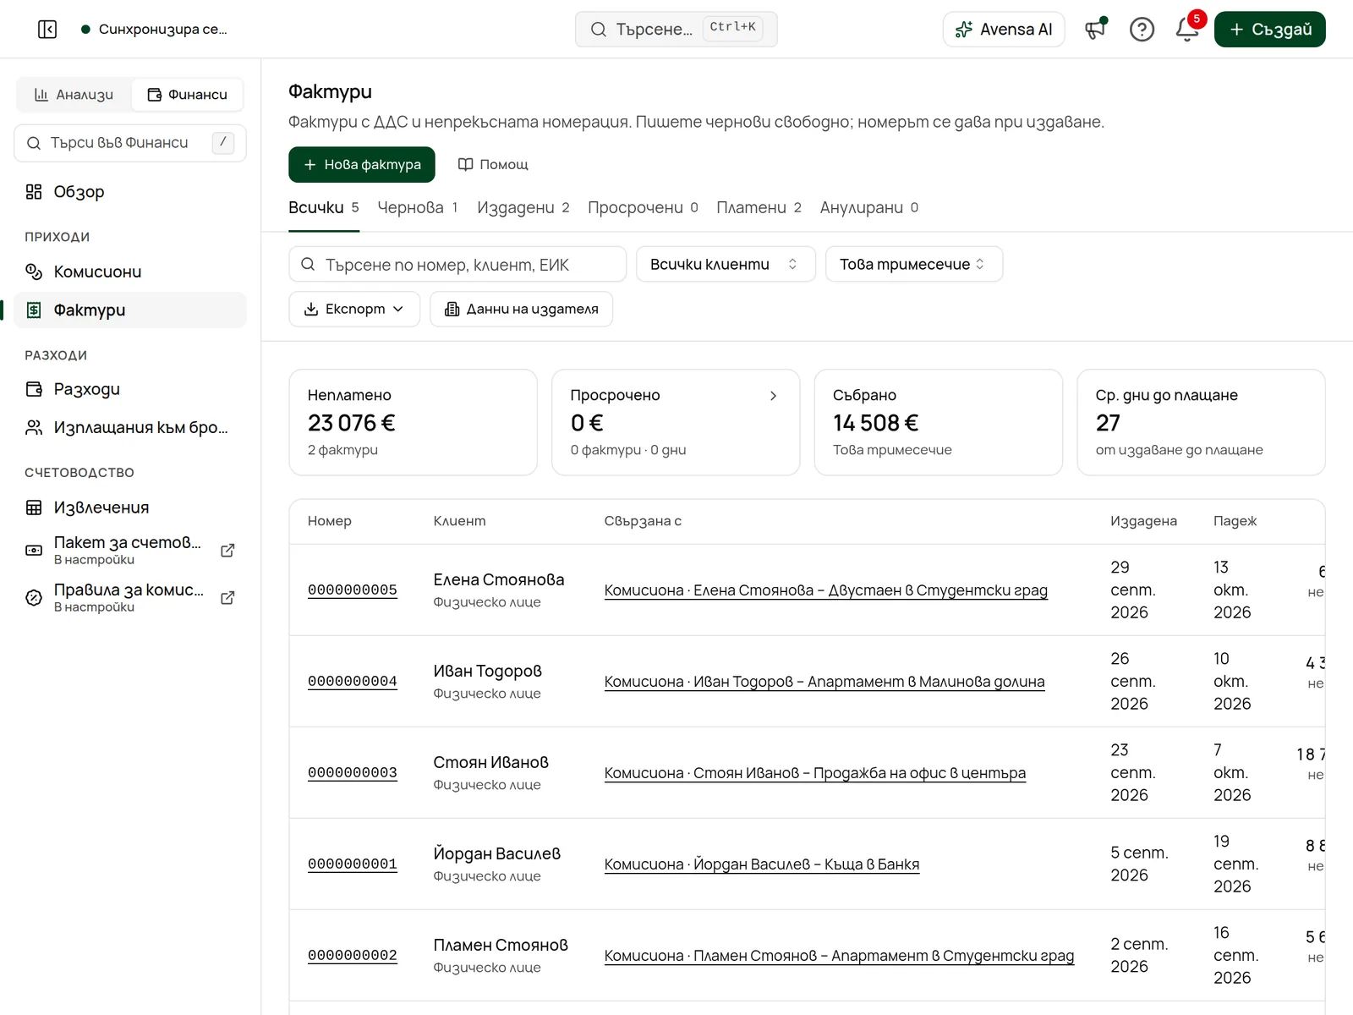This screenshot has height=1015, width=1353.
Task: Focus Търси във Финанси search field
Action: 130,143
